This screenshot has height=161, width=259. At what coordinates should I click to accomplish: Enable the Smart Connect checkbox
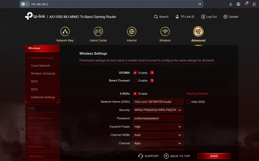tap(135, 81)
